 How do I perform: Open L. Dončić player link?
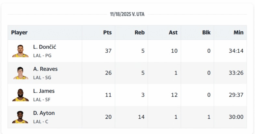click(45, 47)
